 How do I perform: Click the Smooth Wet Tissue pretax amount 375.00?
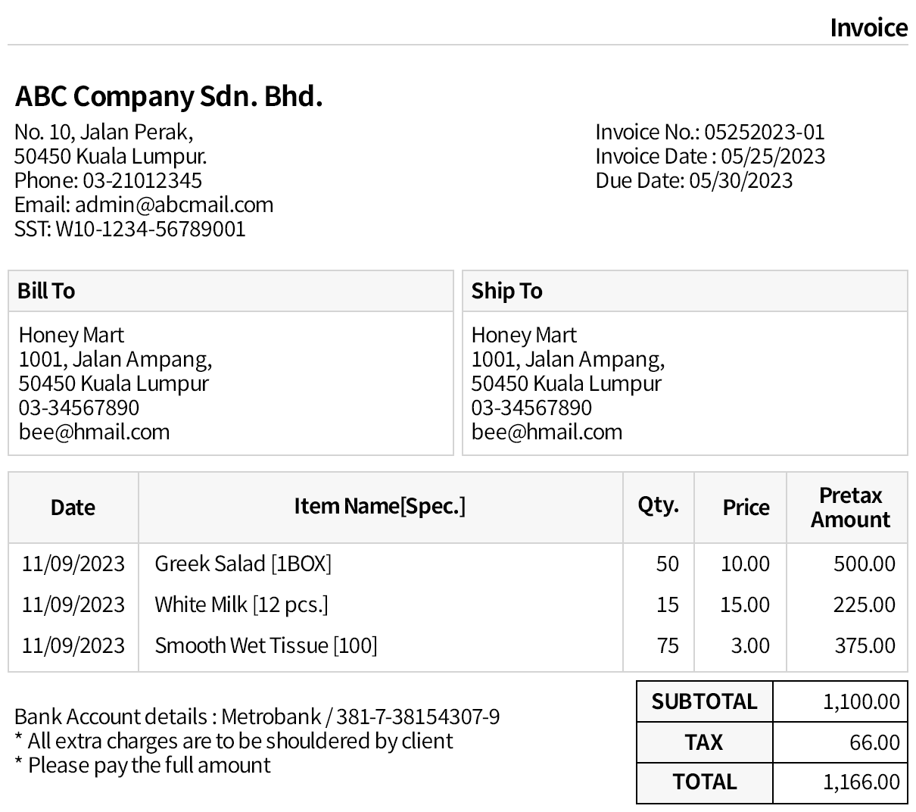pyautogui.click(x=865, y=645)
